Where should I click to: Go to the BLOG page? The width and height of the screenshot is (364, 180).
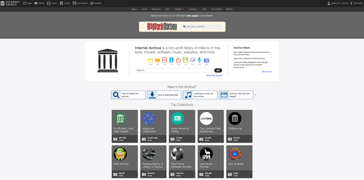[145, 9]
